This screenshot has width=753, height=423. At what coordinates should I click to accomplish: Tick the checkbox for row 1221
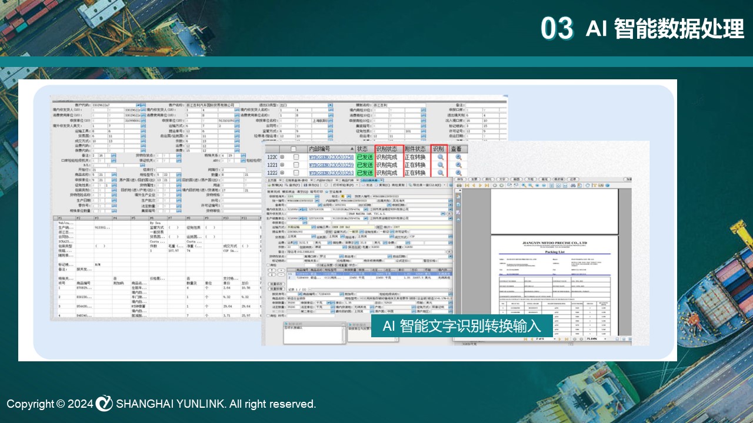(296, 165)
